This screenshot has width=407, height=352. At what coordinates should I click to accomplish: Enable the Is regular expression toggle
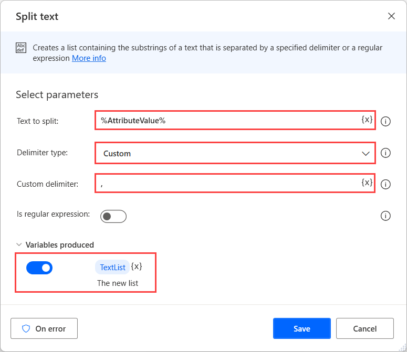(x=113, y=216)
